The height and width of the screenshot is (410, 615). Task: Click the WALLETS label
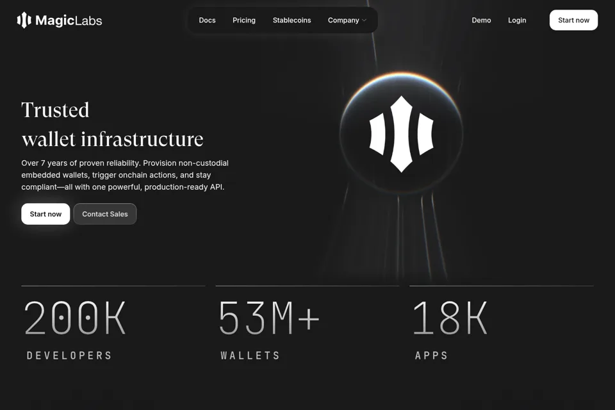pyautogui.click(x=250, y=356)
